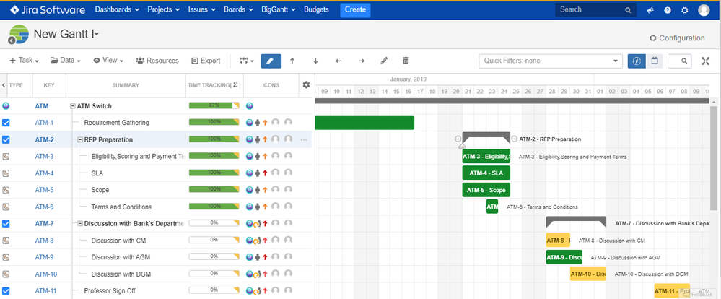Click the project avatar back icon
The image size is (721, 299).
12,40
